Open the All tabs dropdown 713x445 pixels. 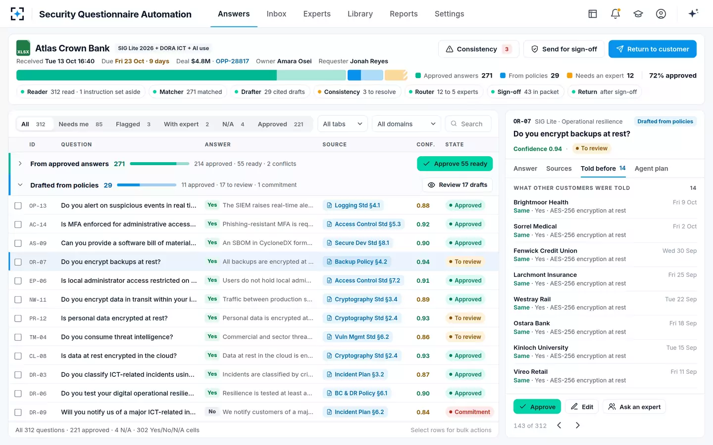point(342,124)
